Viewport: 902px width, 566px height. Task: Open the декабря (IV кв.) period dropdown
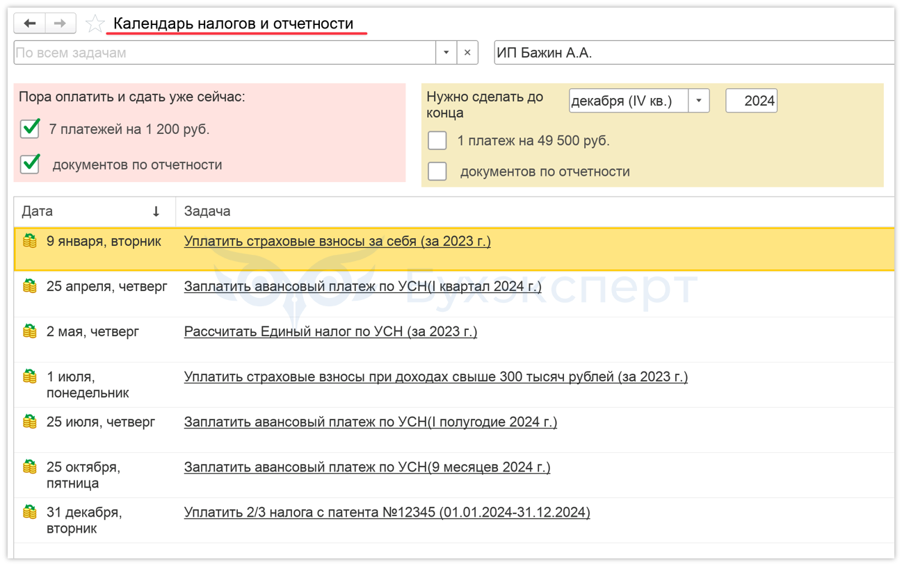[699, 101]
